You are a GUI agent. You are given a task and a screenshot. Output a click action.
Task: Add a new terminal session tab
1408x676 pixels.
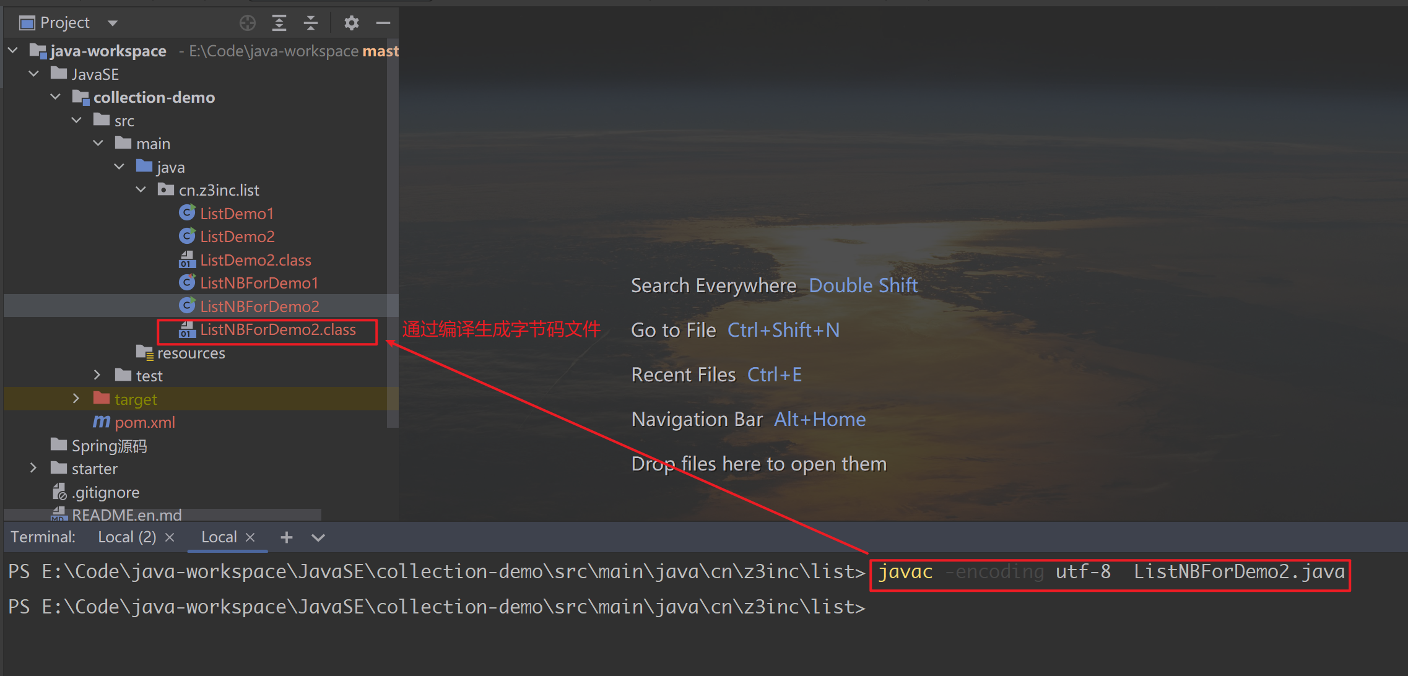[286, 537]
